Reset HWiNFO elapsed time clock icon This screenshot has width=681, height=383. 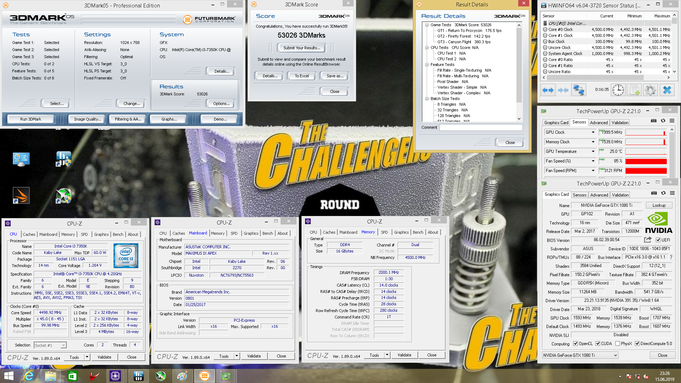click(x=618, y=90)
